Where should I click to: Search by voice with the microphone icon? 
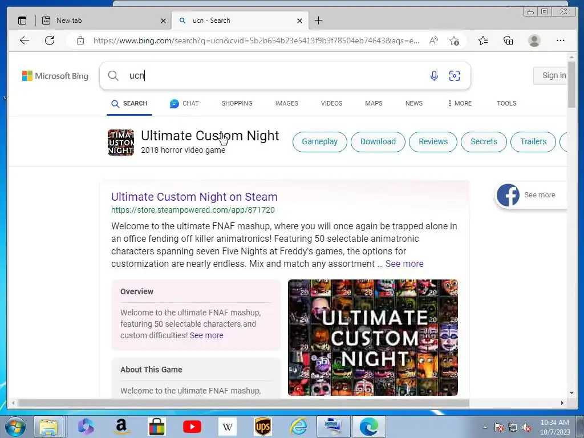click(x=434, y=76)
